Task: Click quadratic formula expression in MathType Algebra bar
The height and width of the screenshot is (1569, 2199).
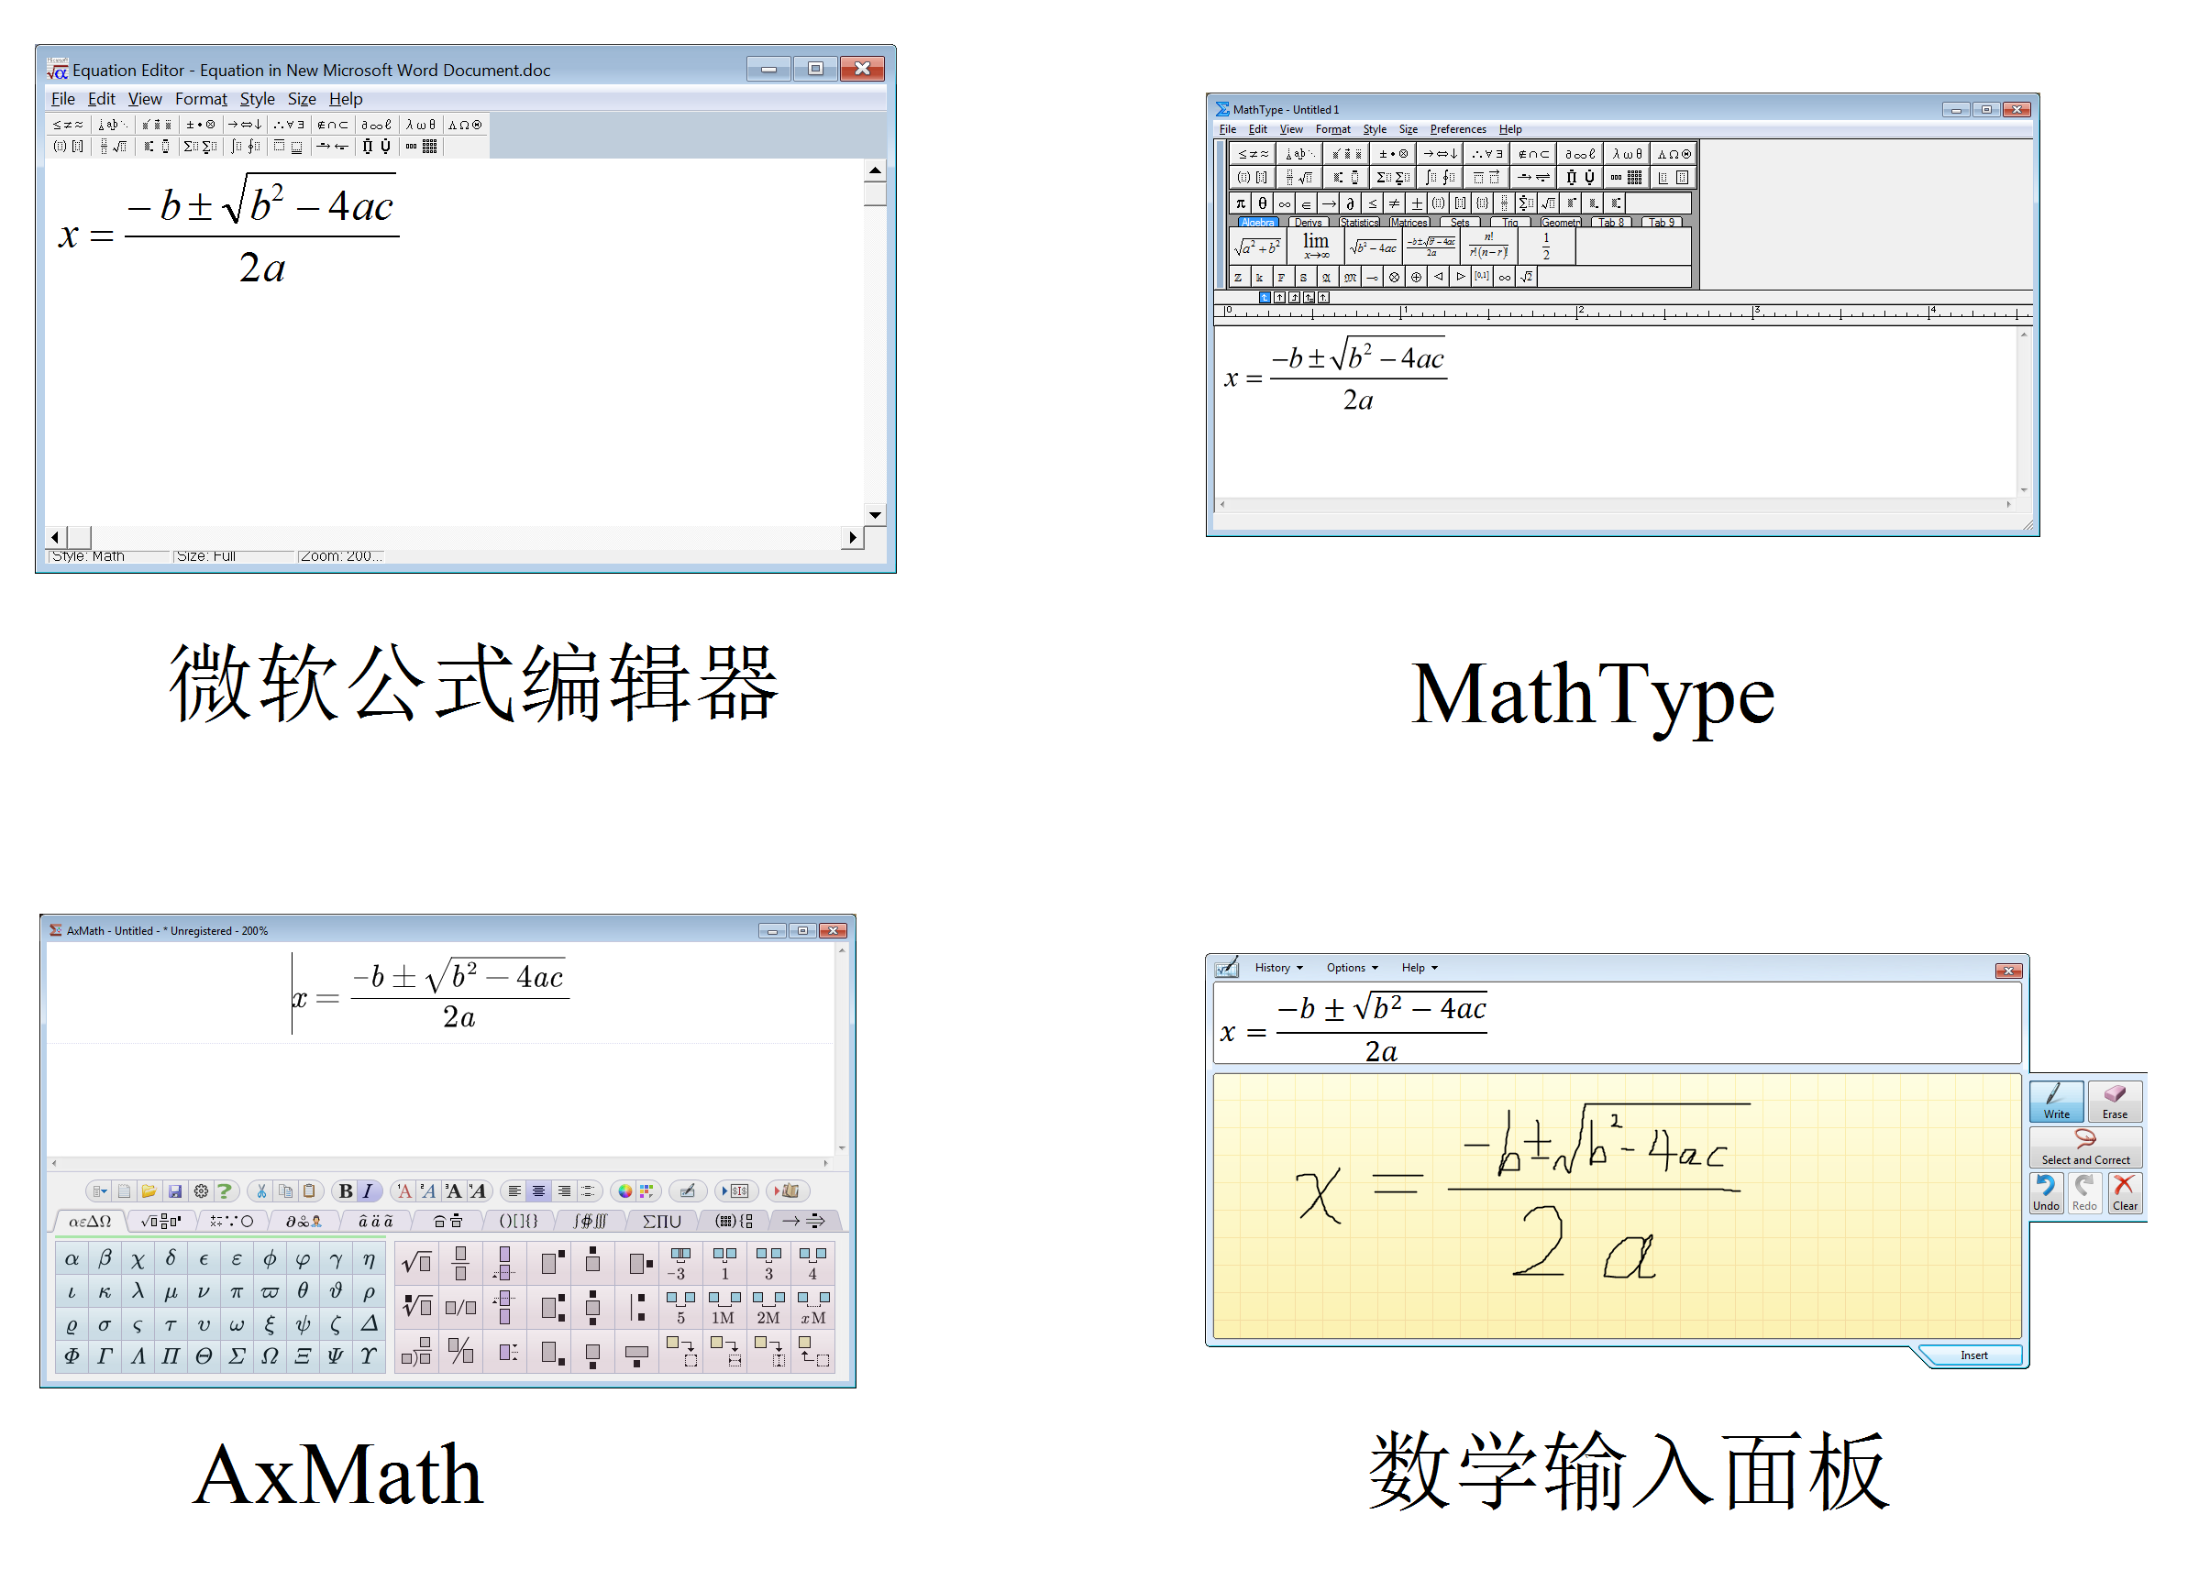Action: (x=1431, y=247)
